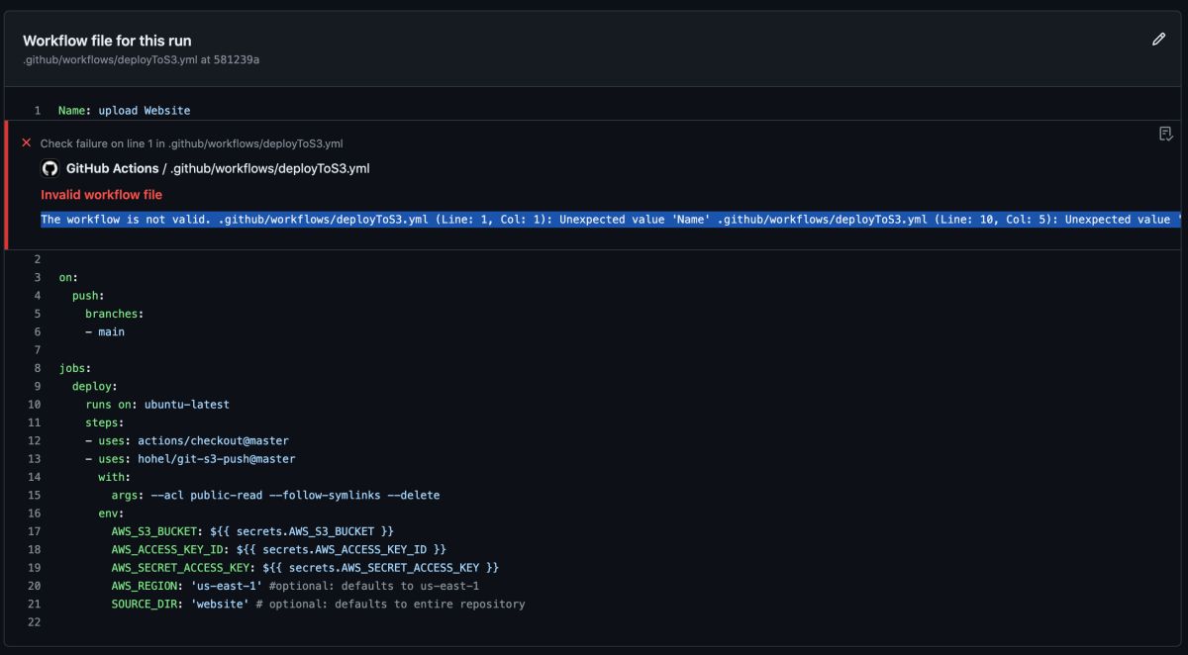Click the AWS_ACCESS_KEY_ID secrets line
This screenshot has height=655, width=1188.
279,549
